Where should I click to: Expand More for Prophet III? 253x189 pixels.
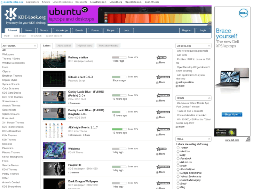point(160,172)
